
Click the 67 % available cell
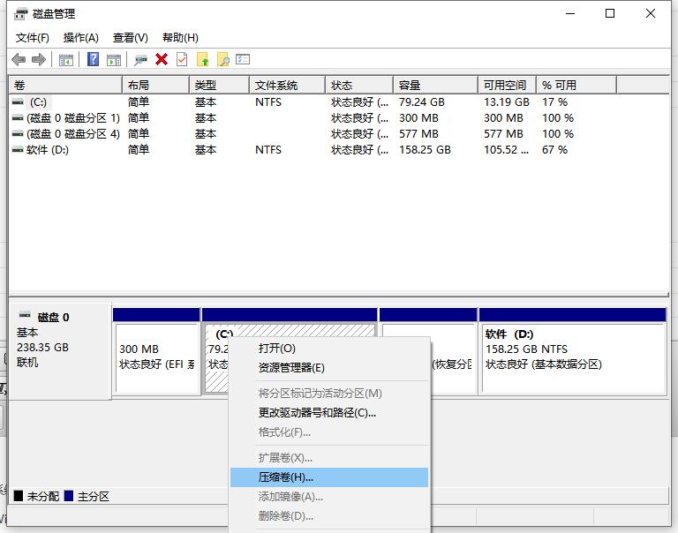pos(554,149)
